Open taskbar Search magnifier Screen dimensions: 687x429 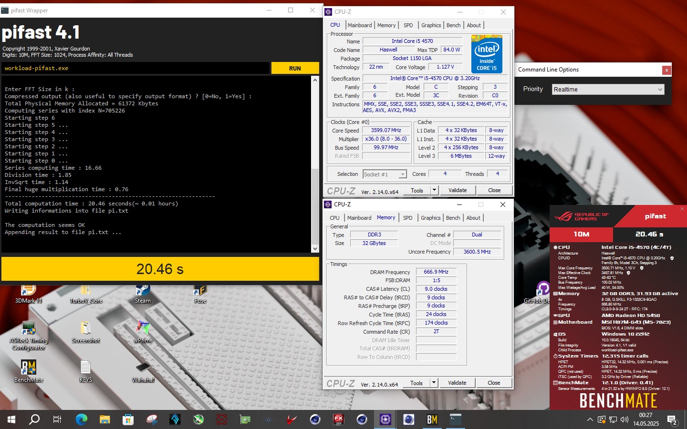pos(34,419)
